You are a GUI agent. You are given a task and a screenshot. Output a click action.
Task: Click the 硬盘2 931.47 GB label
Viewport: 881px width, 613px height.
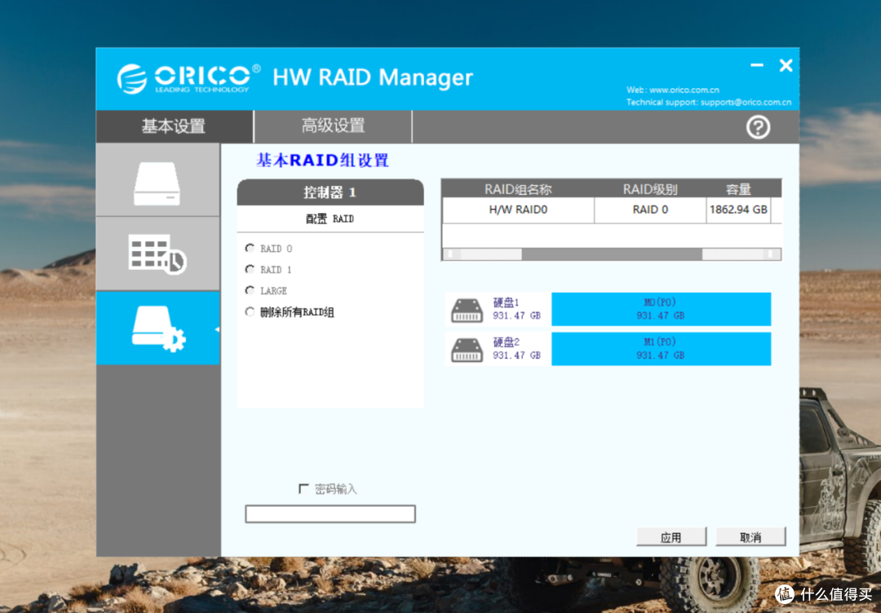pyautogui.click(x=516, y=349)
